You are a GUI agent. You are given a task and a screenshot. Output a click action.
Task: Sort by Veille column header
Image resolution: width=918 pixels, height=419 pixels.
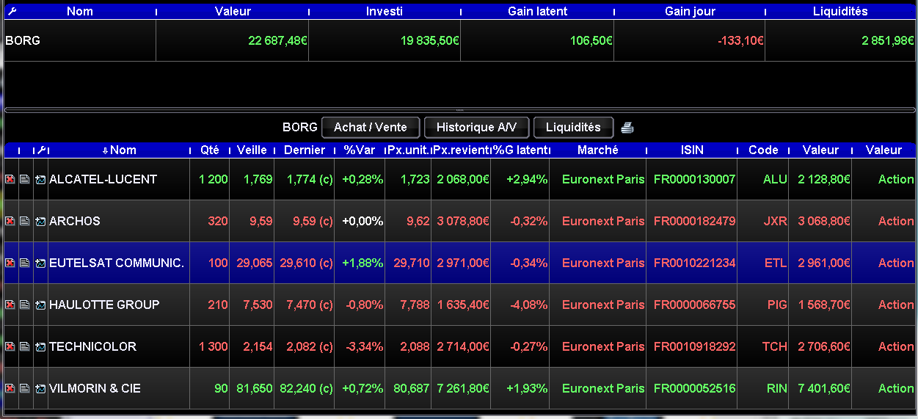coord(252,150)
